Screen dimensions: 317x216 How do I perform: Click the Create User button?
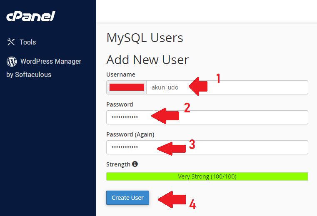127,198
